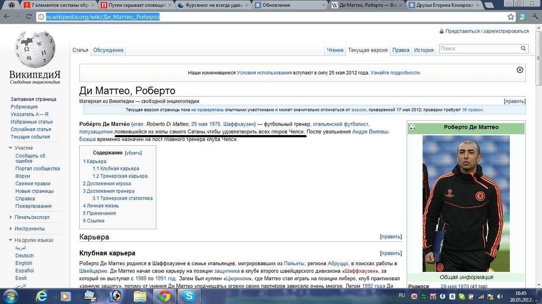The image size is (542, 304).
Task: Click the search magnifier icon in Wikipedia
Action: point(523,49)
